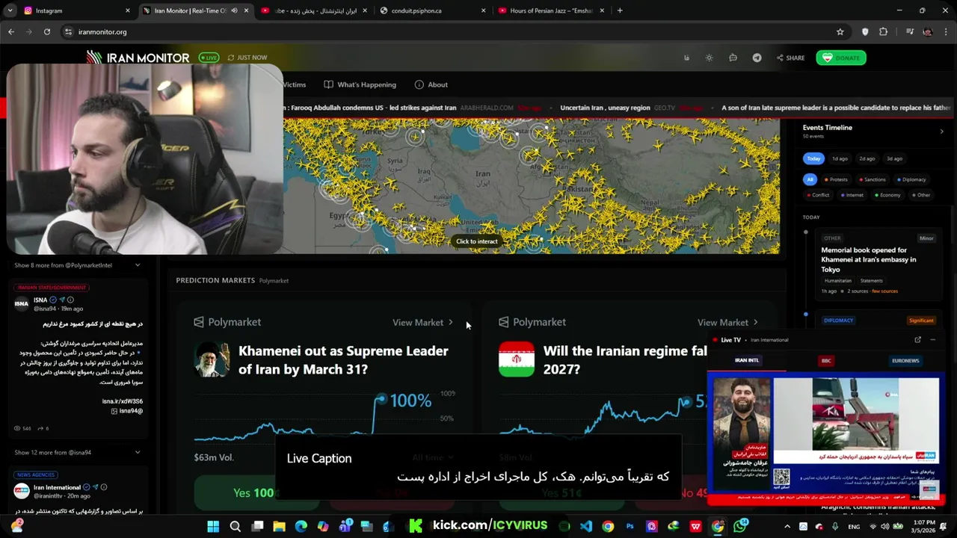
Task: Pop out the Live TV player icon
Action: [917, 340]
